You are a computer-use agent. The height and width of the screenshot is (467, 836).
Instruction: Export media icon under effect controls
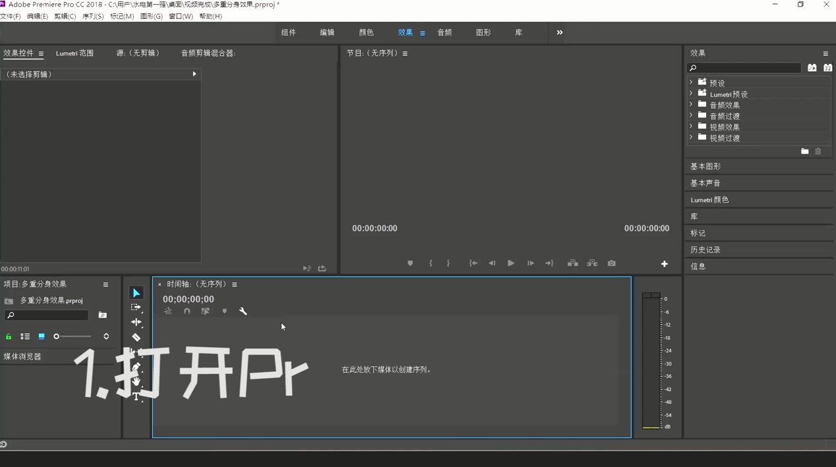point(322,269)
